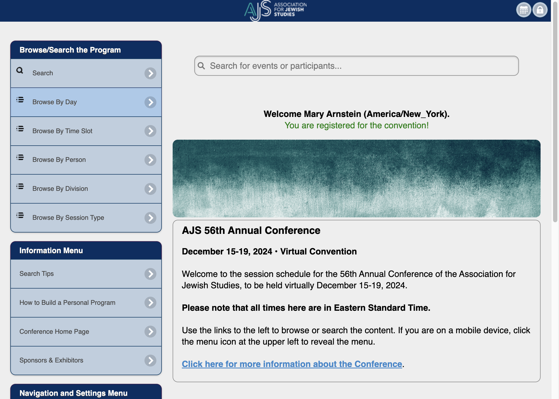Click the chevron arrow on Search row

tap(150, 73)
